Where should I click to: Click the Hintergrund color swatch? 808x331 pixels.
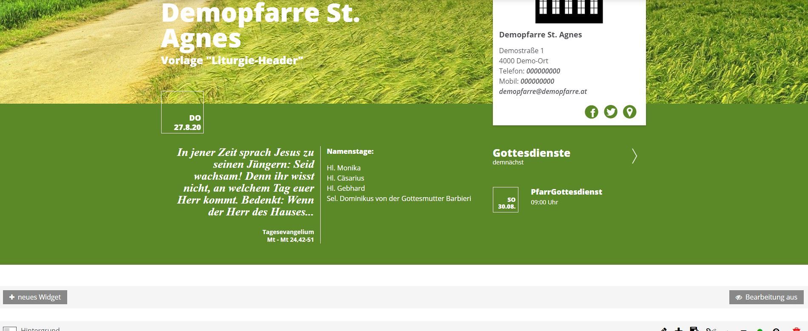coord(10,329)
